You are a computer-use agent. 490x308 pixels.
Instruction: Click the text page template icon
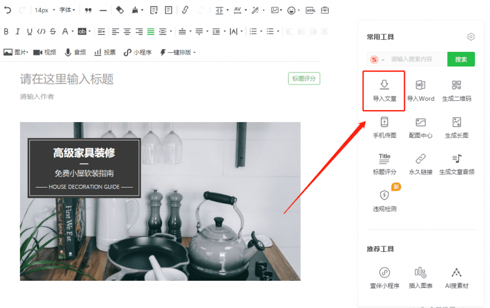[x=168, y=10]
